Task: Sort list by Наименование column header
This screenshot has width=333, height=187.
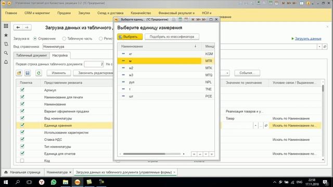Action: tap(159, 46)
